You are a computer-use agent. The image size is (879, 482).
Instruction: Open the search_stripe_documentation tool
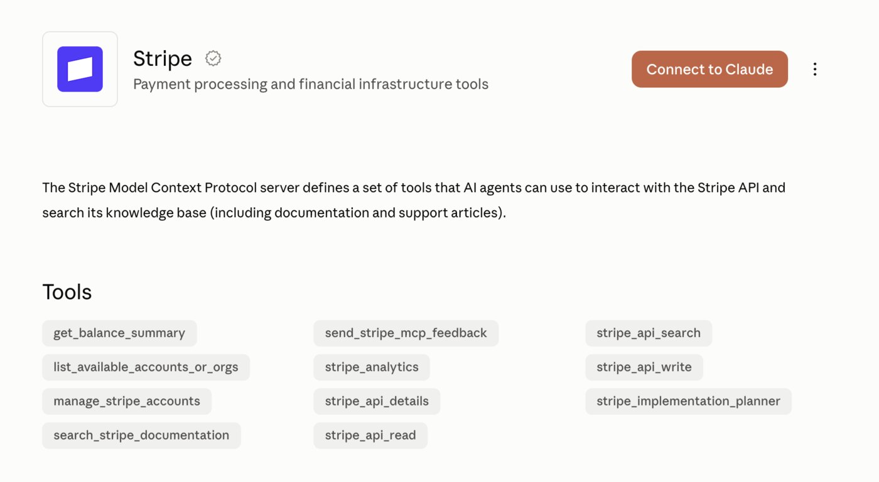coord(141,436)
